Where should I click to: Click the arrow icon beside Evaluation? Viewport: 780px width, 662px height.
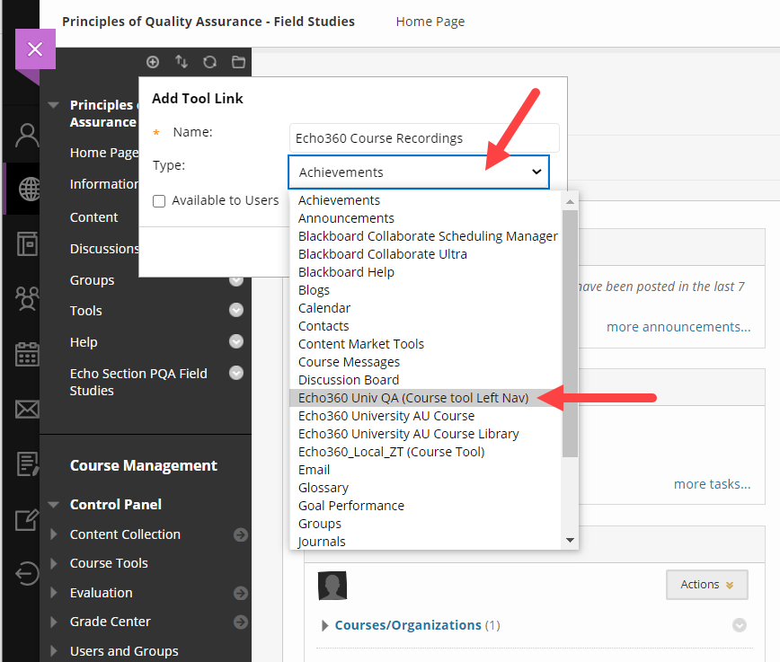pyautogui.click(x=241, y=593)
